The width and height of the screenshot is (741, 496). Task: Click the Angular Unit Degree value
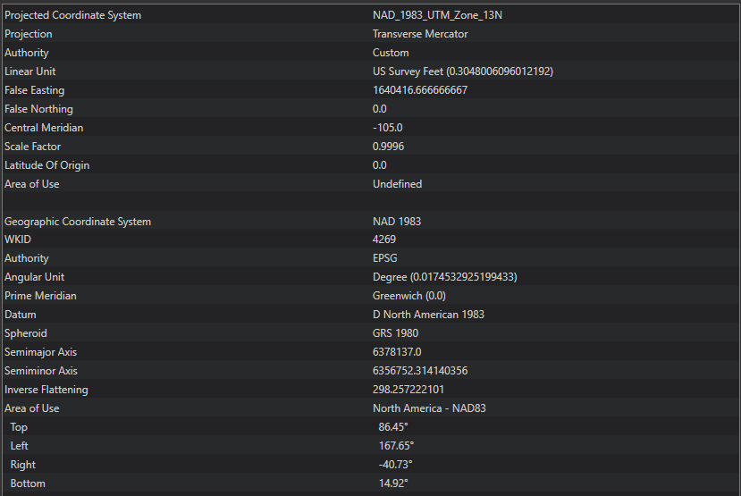pos(444,277)
